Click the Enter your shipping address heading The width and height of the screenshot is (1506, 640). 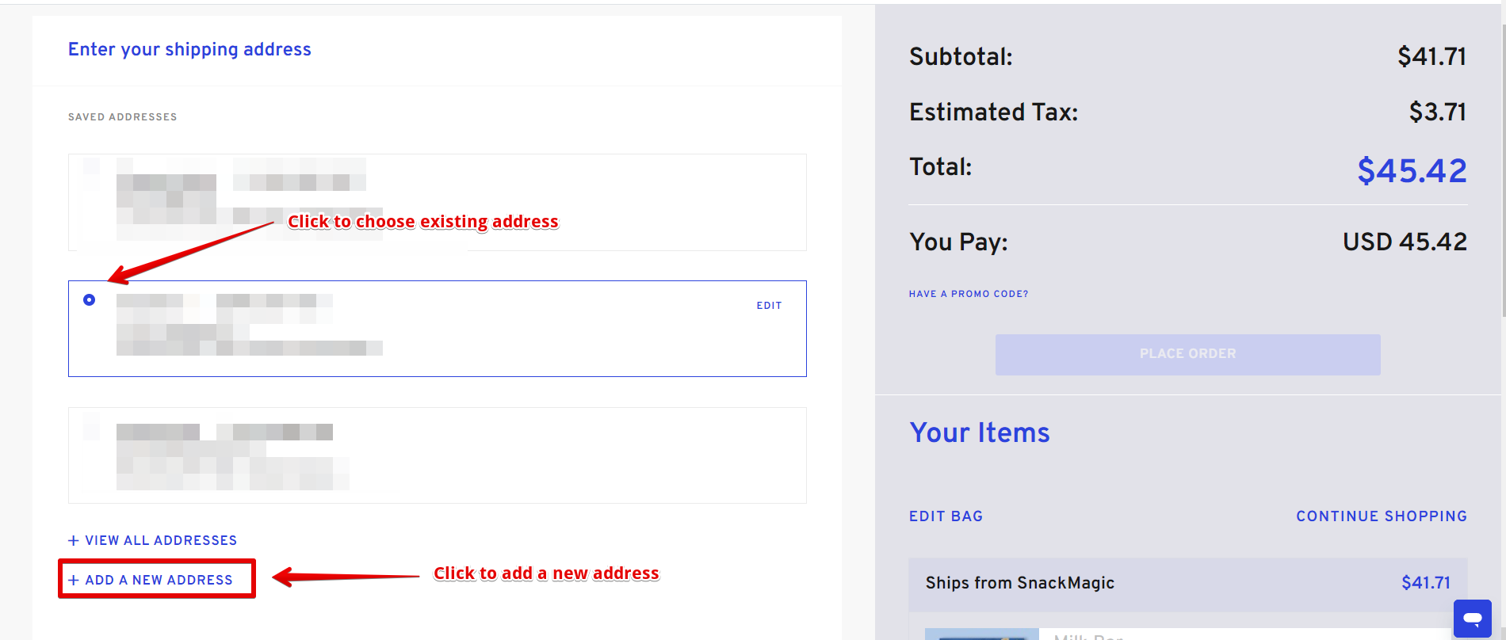point(189,49)
